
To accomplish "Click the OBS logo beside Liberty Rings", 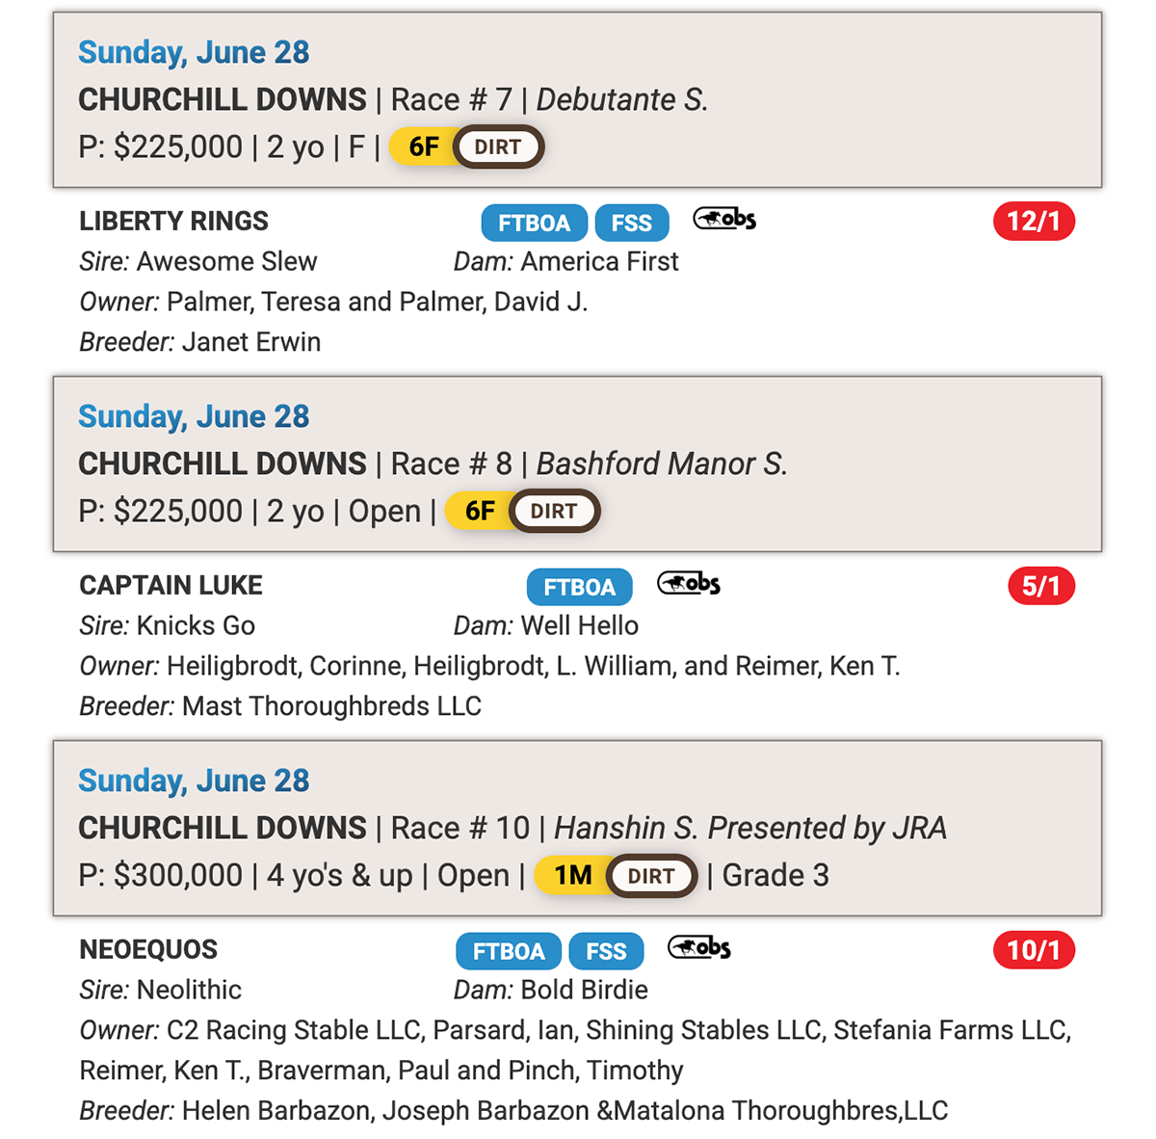I will click(x=724, y=220).
